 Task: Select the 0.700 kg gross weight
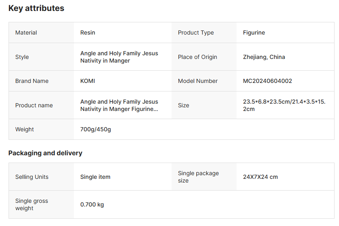(92, 204)
